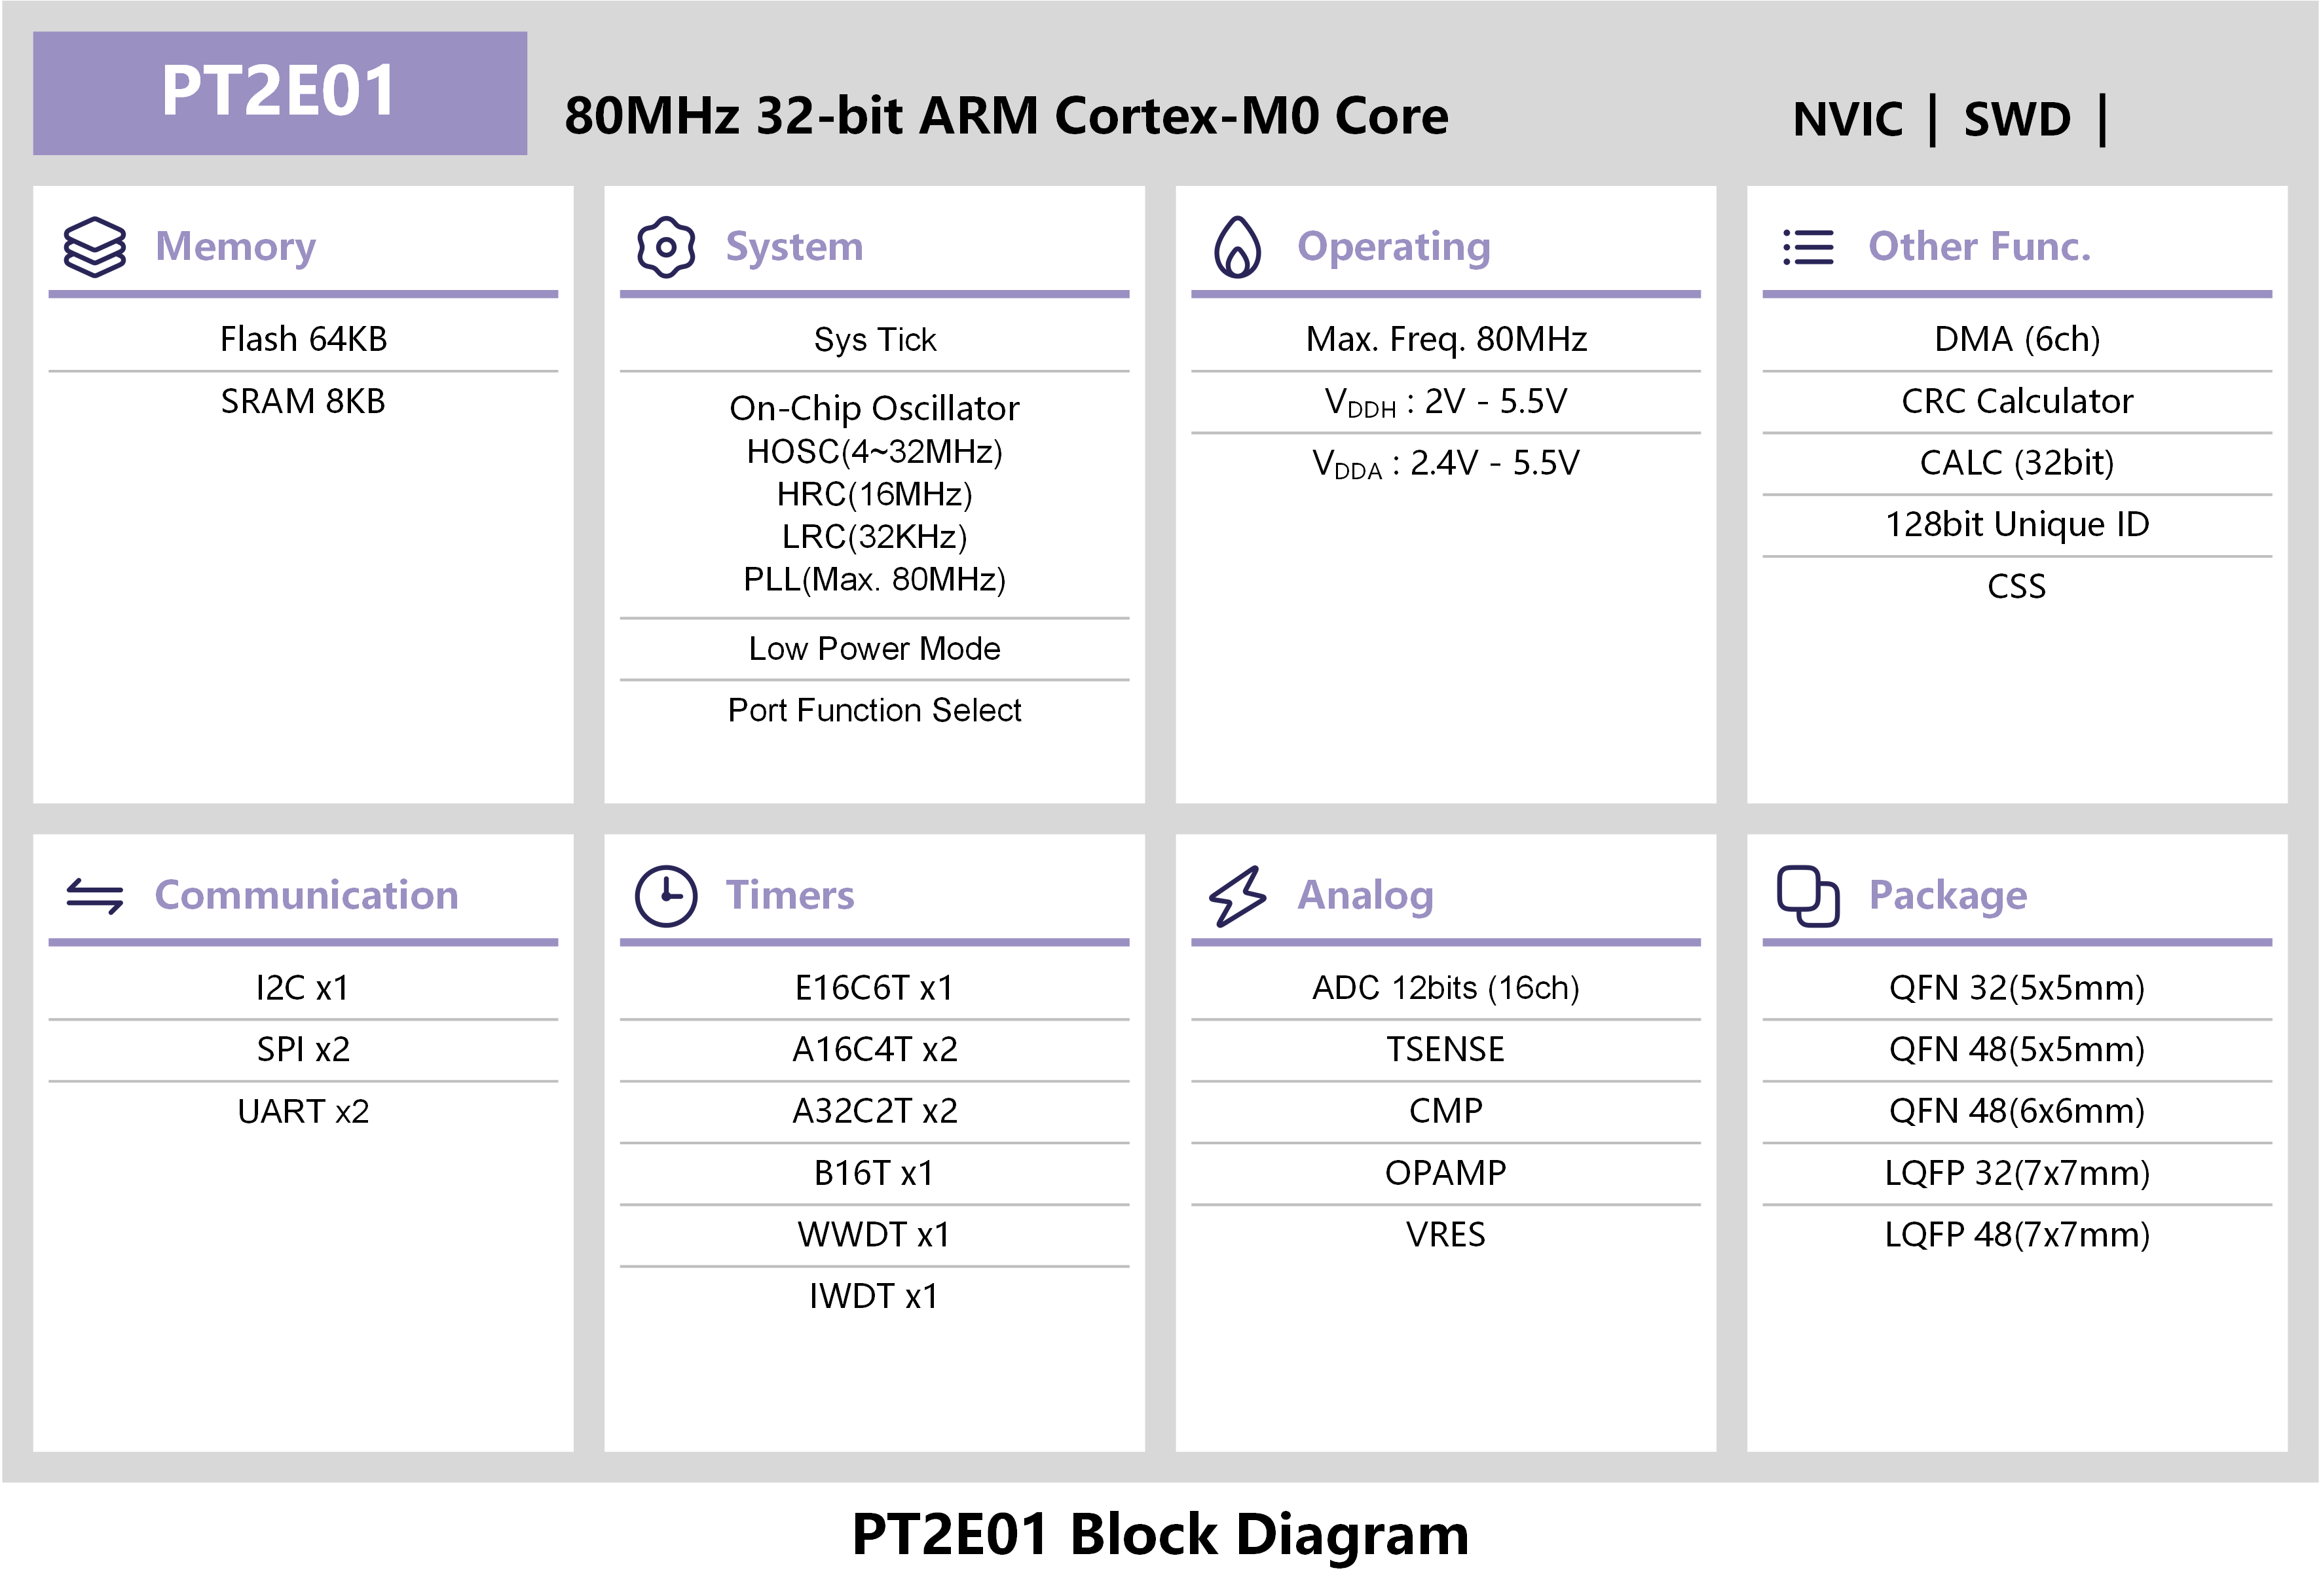The width and height of the screenshot is (2321, 1596).
Task: Select the PT2E01 purple title block
Action: click(x=279, y=92)
